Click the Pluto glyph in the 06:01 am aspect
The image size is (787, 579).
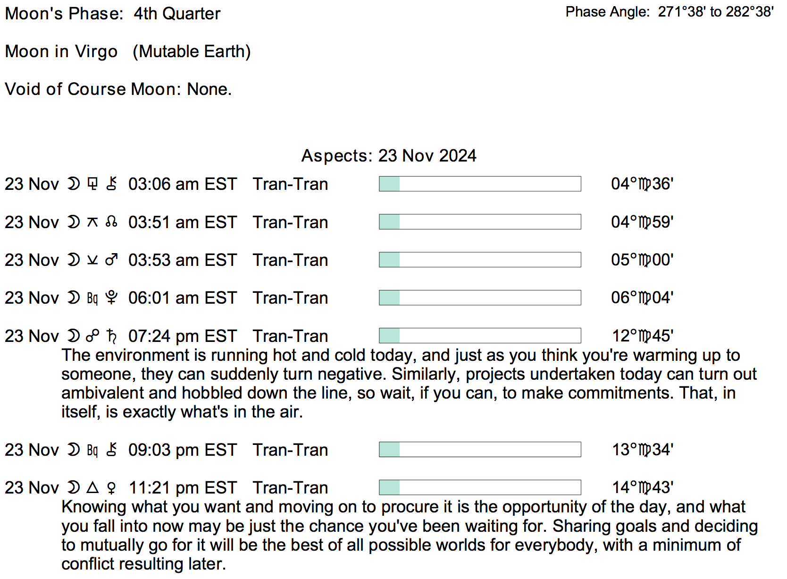pyautogui.click(x=112, y=298)
